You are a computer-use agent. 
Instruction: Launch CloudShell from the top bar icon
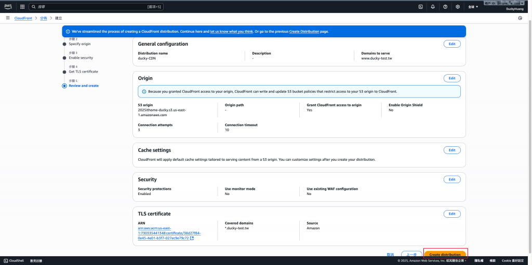(x=420, y=6)
